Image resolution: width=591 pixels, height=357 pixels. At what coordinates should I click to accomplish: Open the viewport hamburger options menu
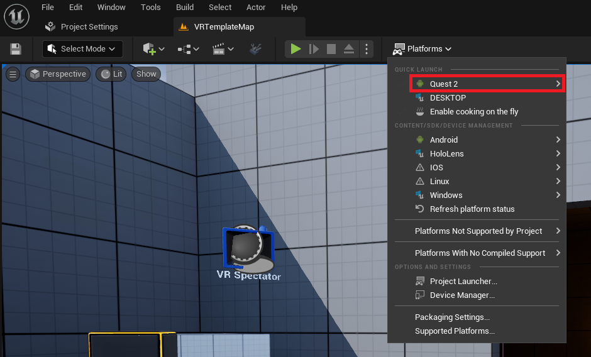13,74
